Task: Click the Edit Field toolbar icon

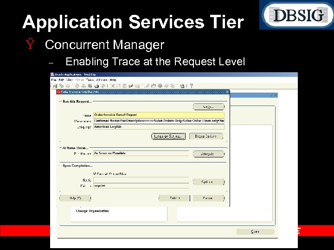Action: pyautogui.click(x=147, y=86)
